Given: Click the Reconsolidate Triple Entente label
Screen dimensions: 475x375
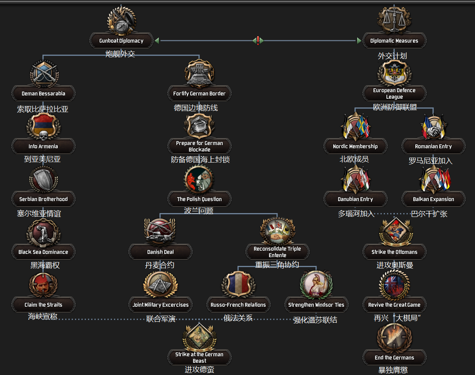Looking at the screenshot, I should coord(277,252).
